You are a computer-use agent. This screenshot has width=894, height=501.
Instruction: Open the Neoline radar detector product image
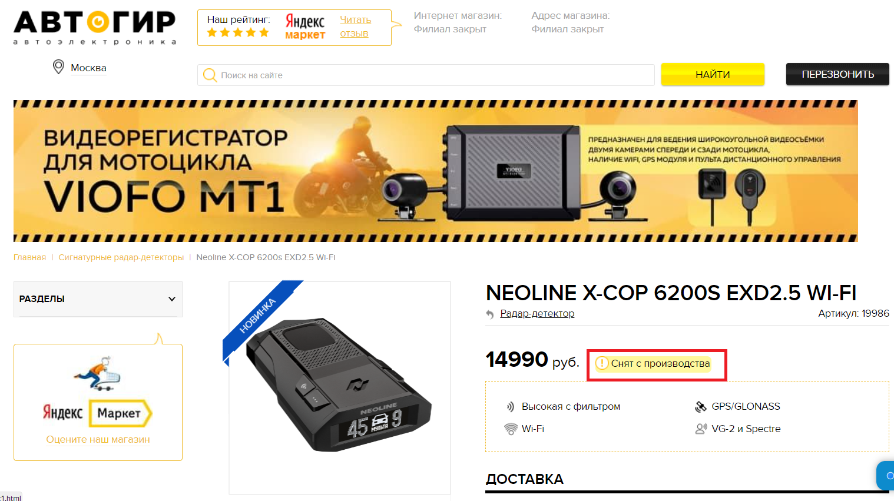[339, 387]
